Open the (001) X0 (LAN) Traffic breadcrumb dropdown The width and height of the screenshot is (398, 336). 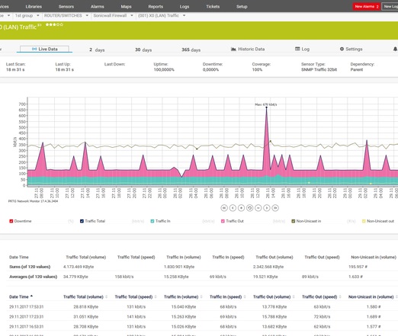(x=184, y=15)
